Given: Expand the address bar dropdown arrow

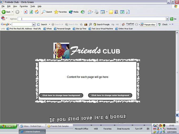Looking at the screenshot, I should [167, 19].
